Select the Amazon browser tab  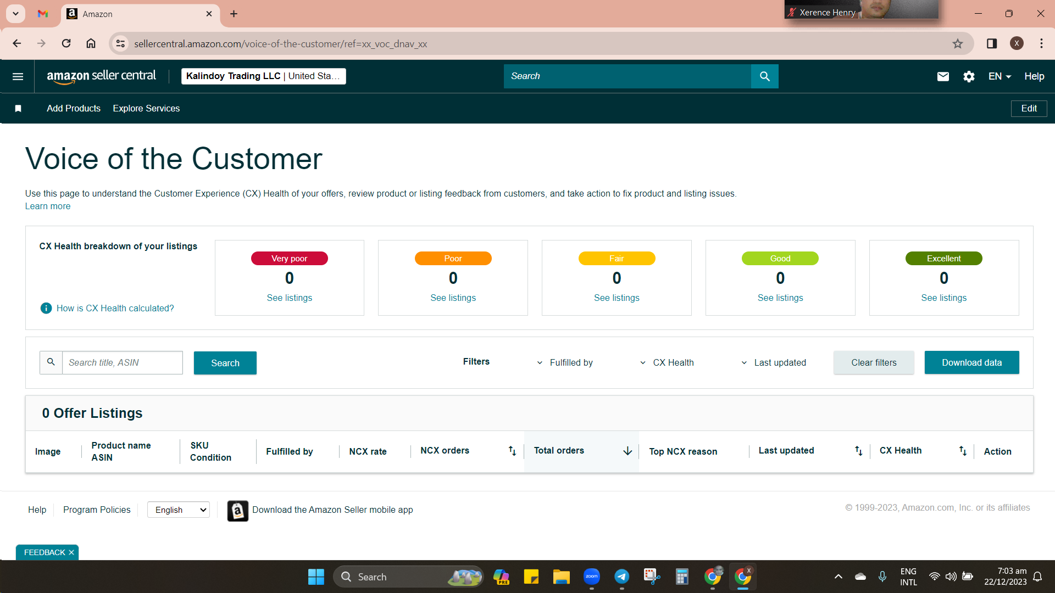tap(141, 14)
